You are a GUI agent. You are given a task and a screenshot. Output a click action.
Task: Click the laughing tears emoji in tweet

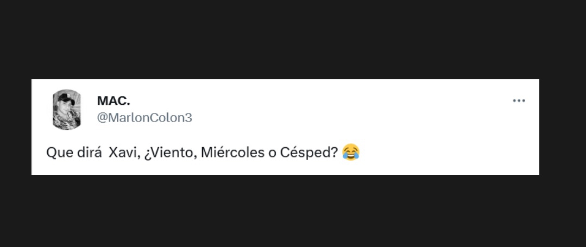tap(350, 153)
